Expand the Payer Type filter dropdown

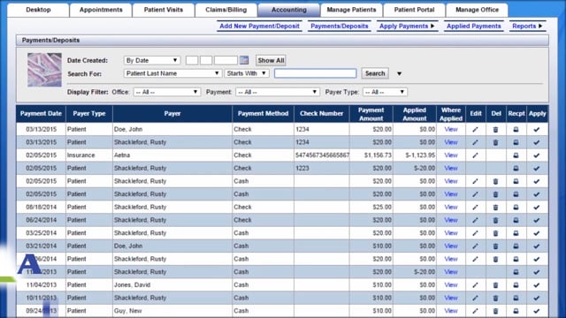coord(385,92)
